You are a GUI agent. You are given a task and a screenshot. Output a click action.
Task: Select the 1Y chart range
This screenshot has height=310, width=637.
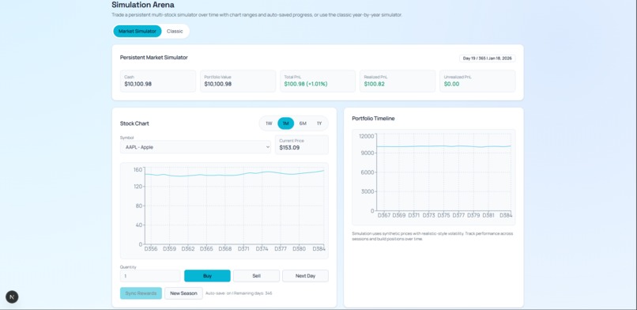pos(319,123)
